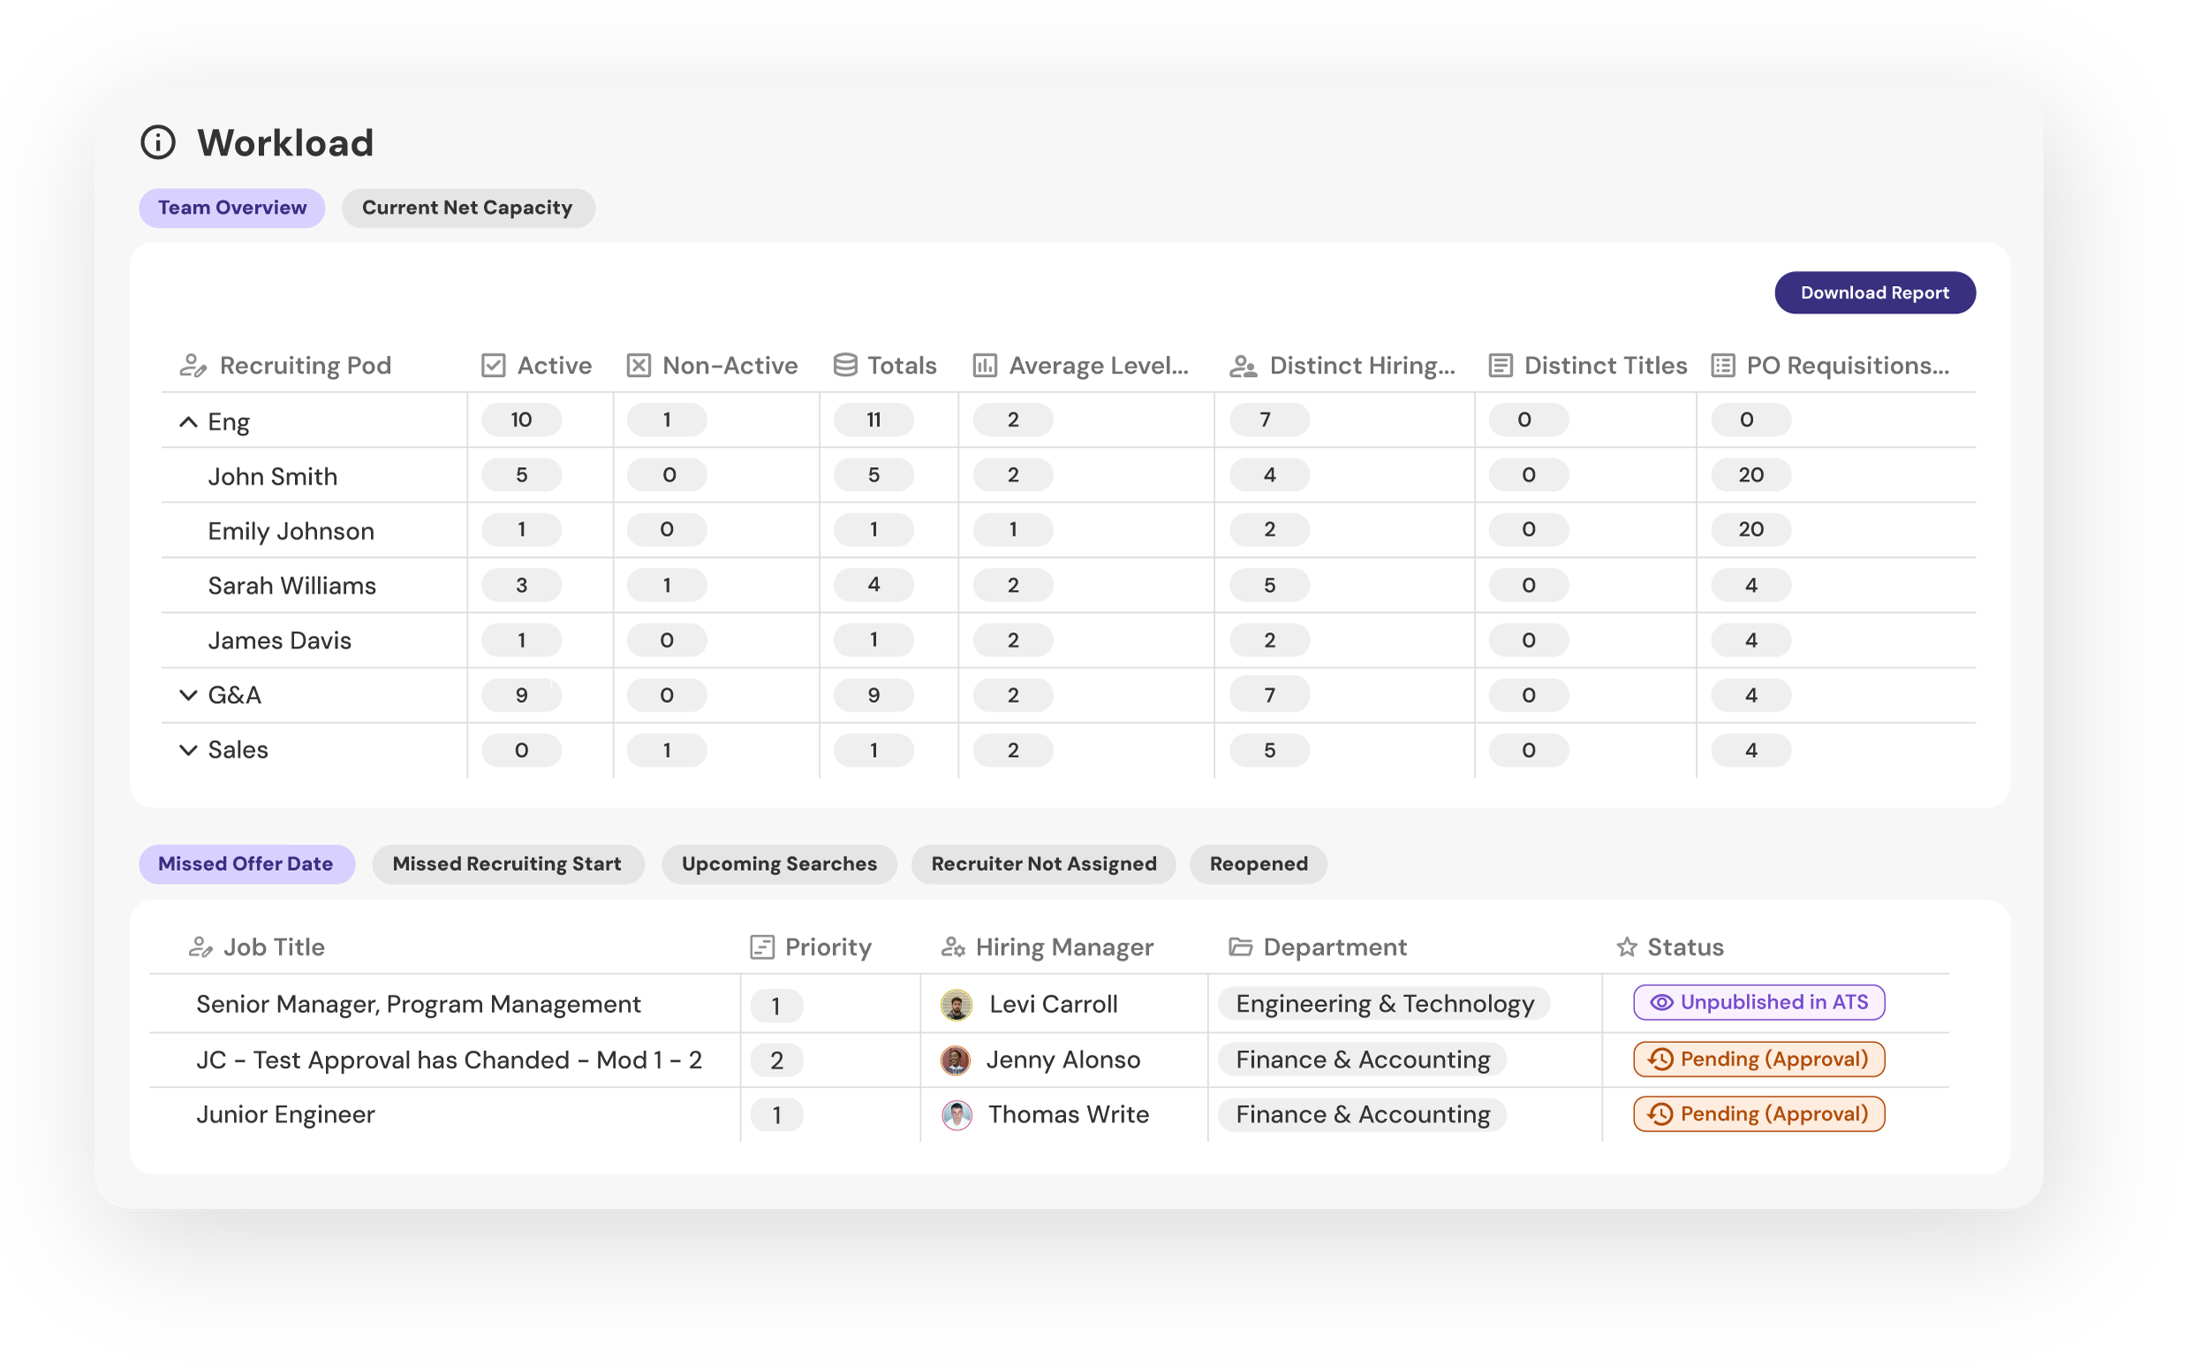Viewport: 2208px width, 1367px height.
Task: Click the Download Report button
Action: [1873, 292]
